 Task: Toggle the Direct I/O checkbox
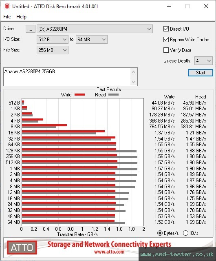pyautogui.click(x=166, y=29)
